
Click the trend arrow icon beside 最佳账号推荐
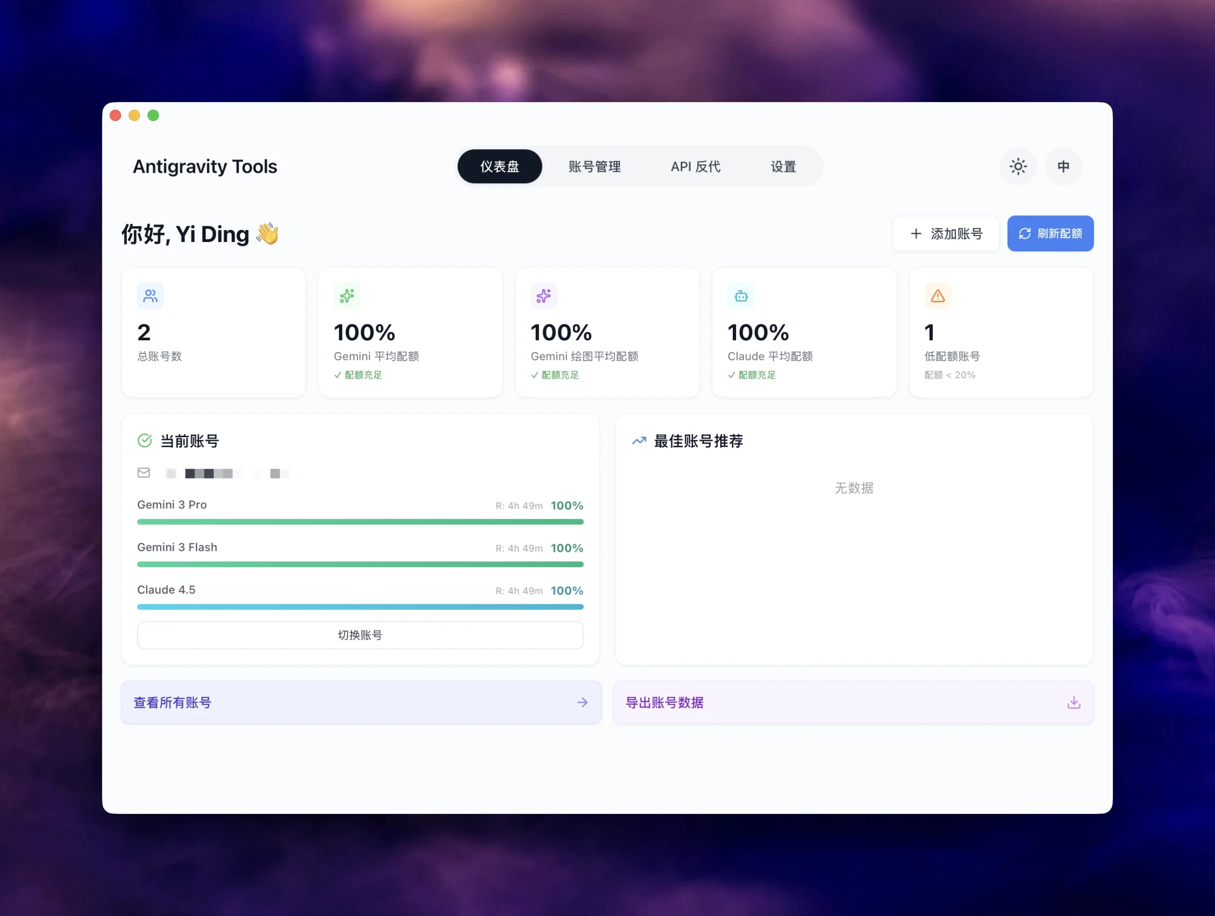click(639, 440)
